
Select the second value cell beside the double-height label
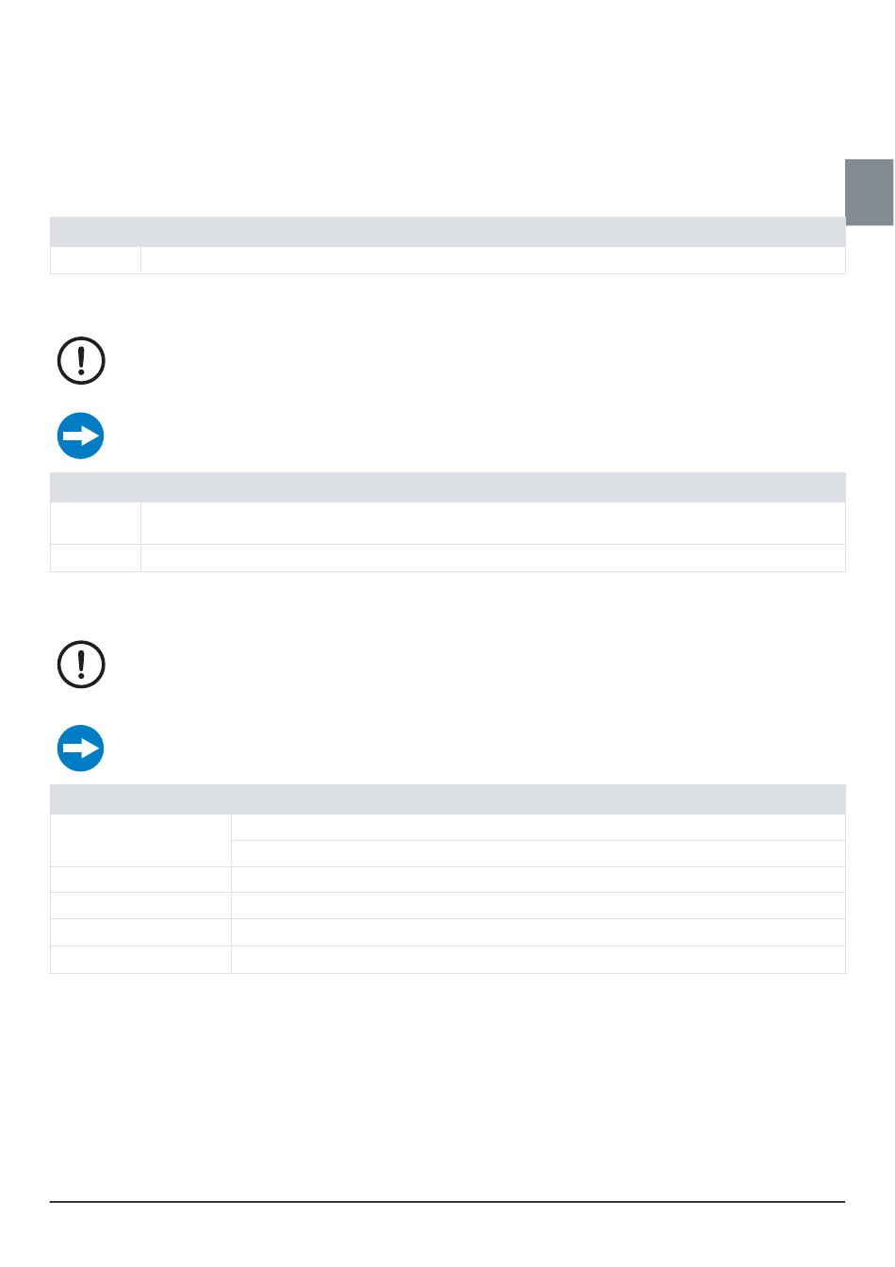click(x=538, y=854)
